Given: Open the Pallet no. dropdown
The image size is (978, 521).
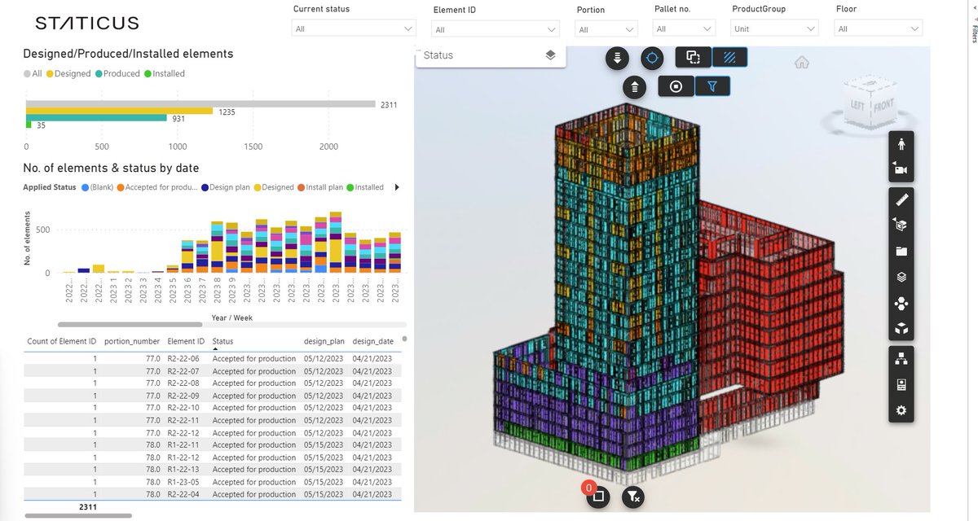Looking at the screenshot, I should 684,27.
